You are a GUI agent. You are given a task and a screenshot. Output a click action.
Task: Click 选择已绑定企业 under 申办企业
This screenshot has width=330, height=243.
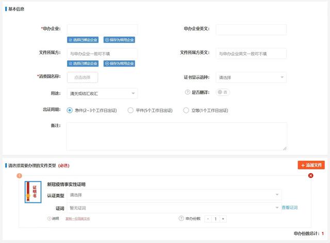[x=83, y=40]
